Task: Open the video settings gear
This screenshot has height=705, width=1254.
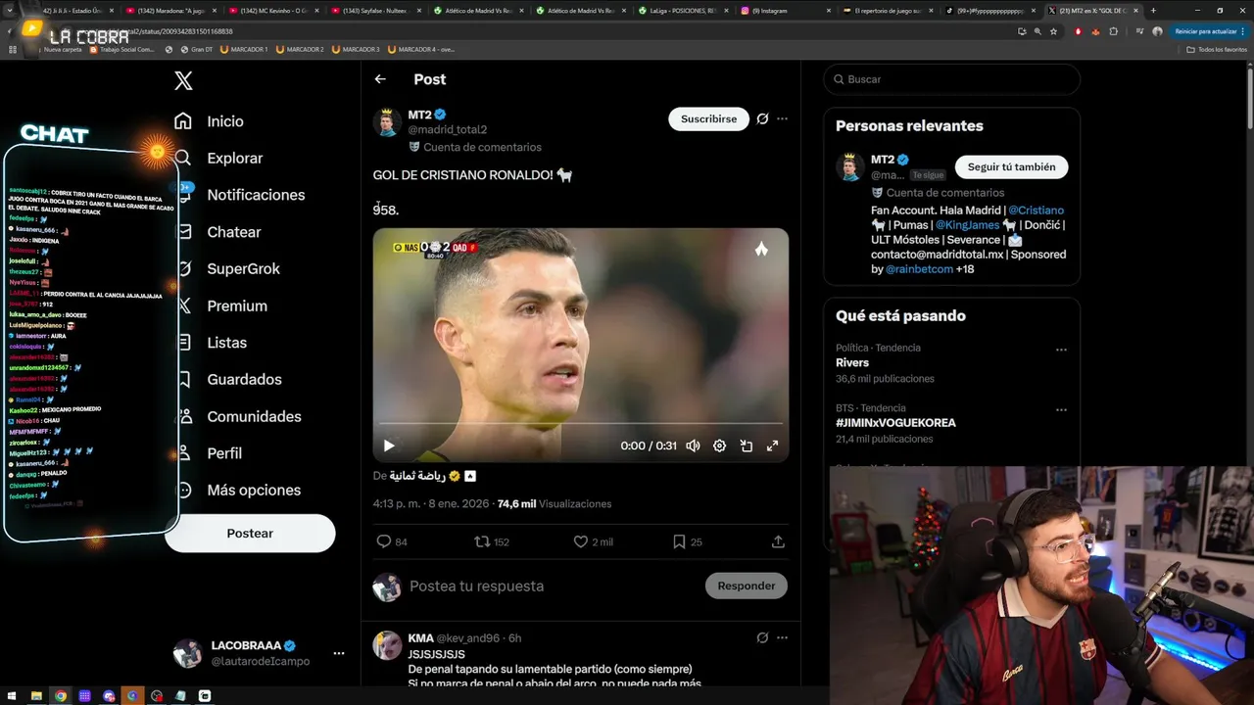Action: coord(719,446)
